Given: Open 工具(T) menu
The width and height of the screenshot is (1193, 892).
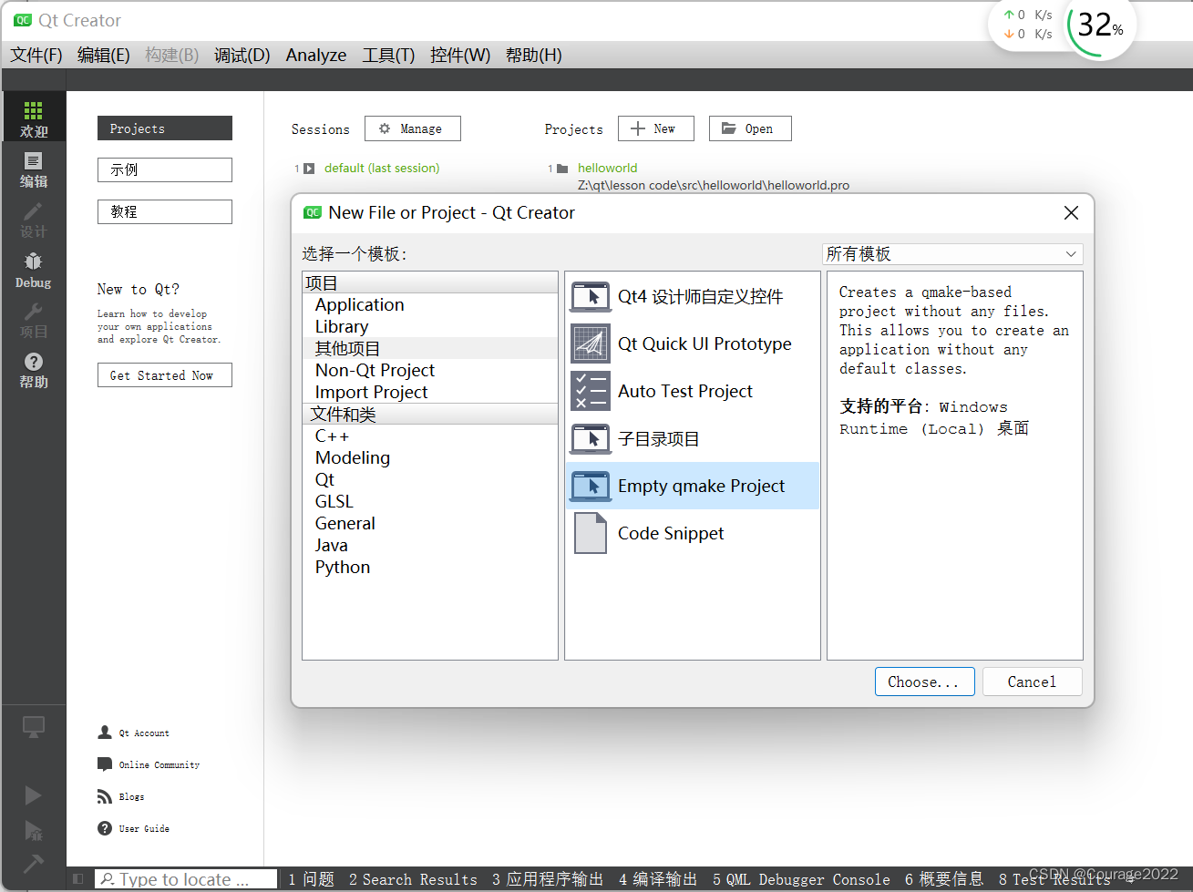Looking at the screenshot, I should click(x=388, y=55).
